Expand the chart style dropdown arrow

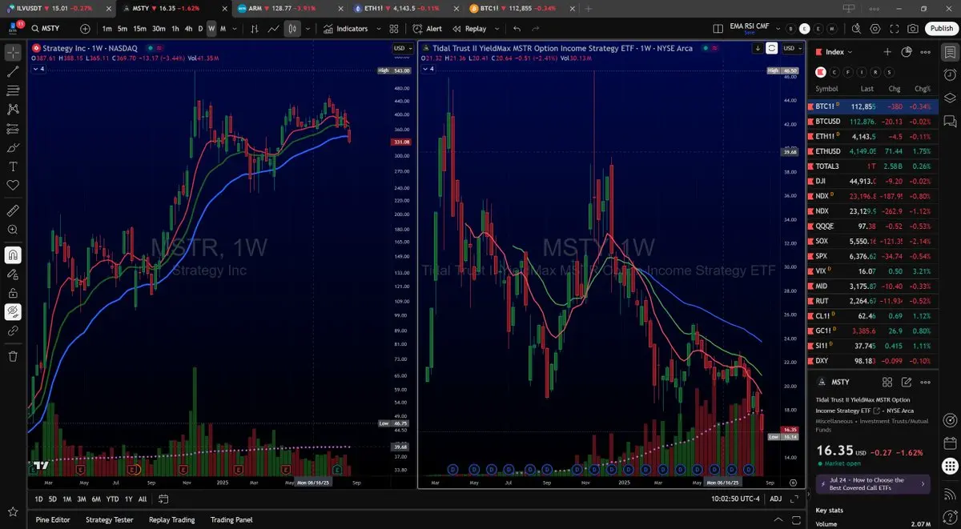tap(309, 28)
